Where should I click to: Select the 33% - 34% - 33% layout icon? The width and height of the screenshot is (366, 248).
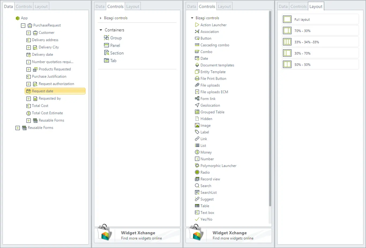(287, 42)
